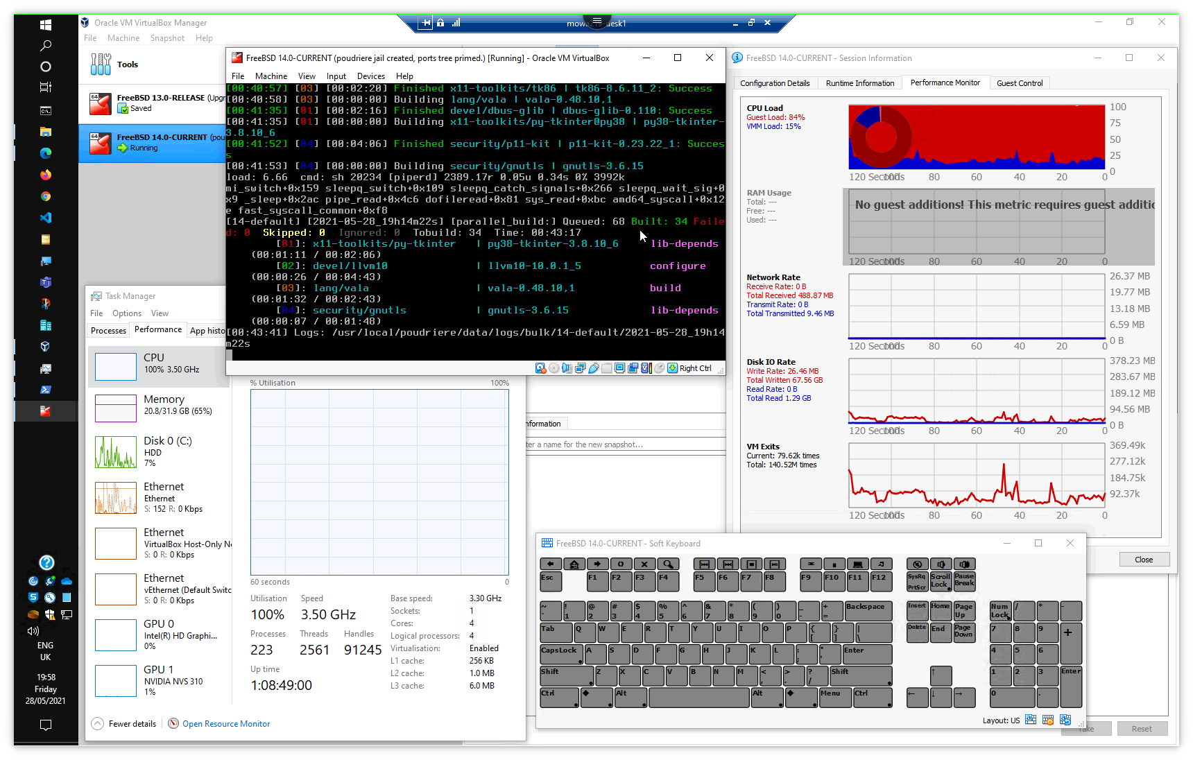Open PowerShell from the taskbar
1193x760 pixels.
pos(46,390)
